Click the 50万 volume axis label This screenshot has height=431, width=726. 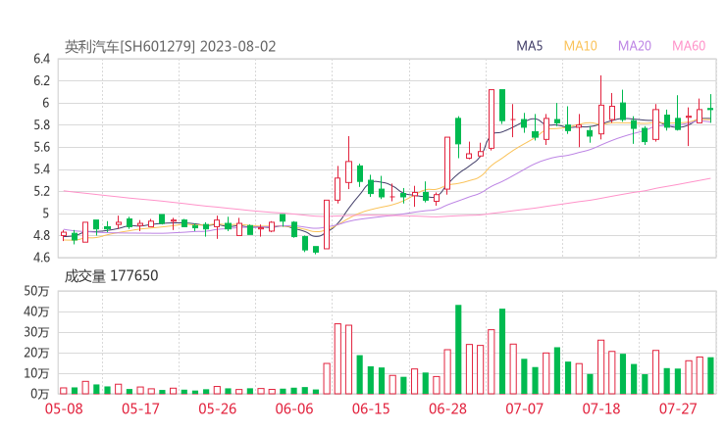(x=36, y=291)
